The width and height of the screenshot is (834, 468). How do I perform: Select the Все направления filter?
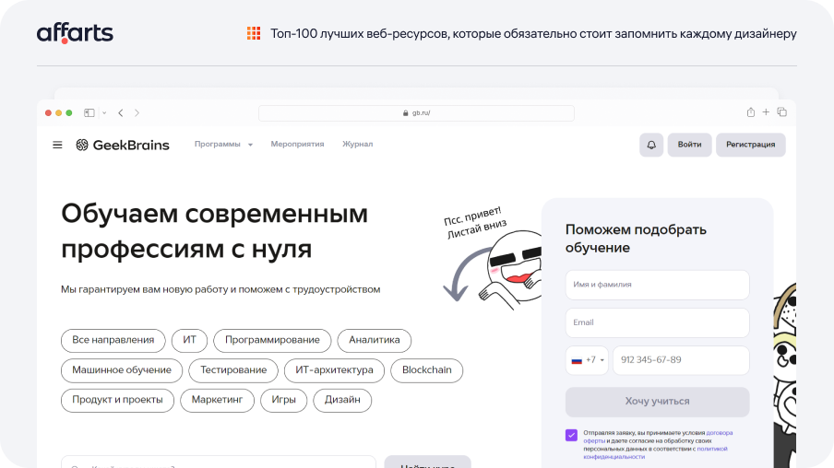tap(113, 340)
